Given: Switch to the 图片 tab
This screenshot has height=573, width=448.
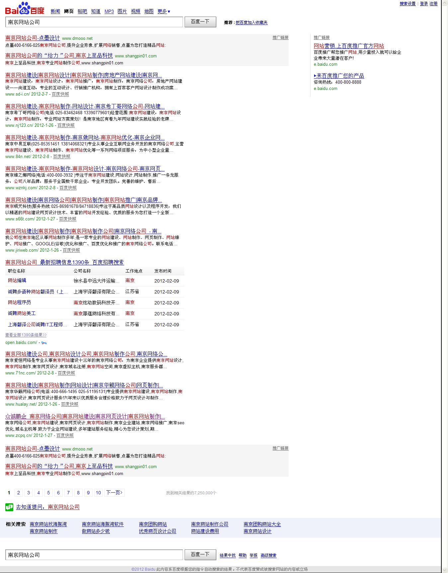Looking at the screenshot, I should click(x=122, y=11).
